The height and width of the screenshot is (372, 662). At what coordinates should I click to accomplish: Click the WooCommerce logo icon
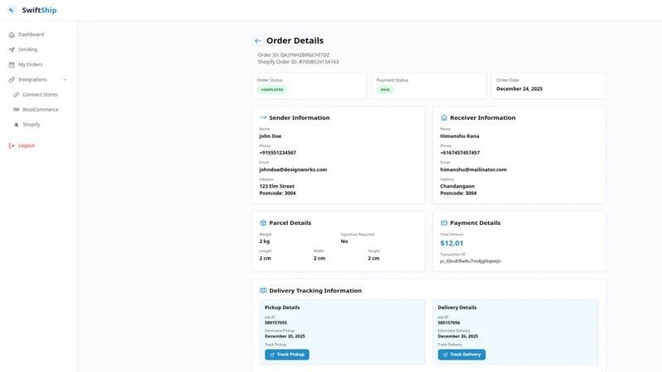(16, 110)
